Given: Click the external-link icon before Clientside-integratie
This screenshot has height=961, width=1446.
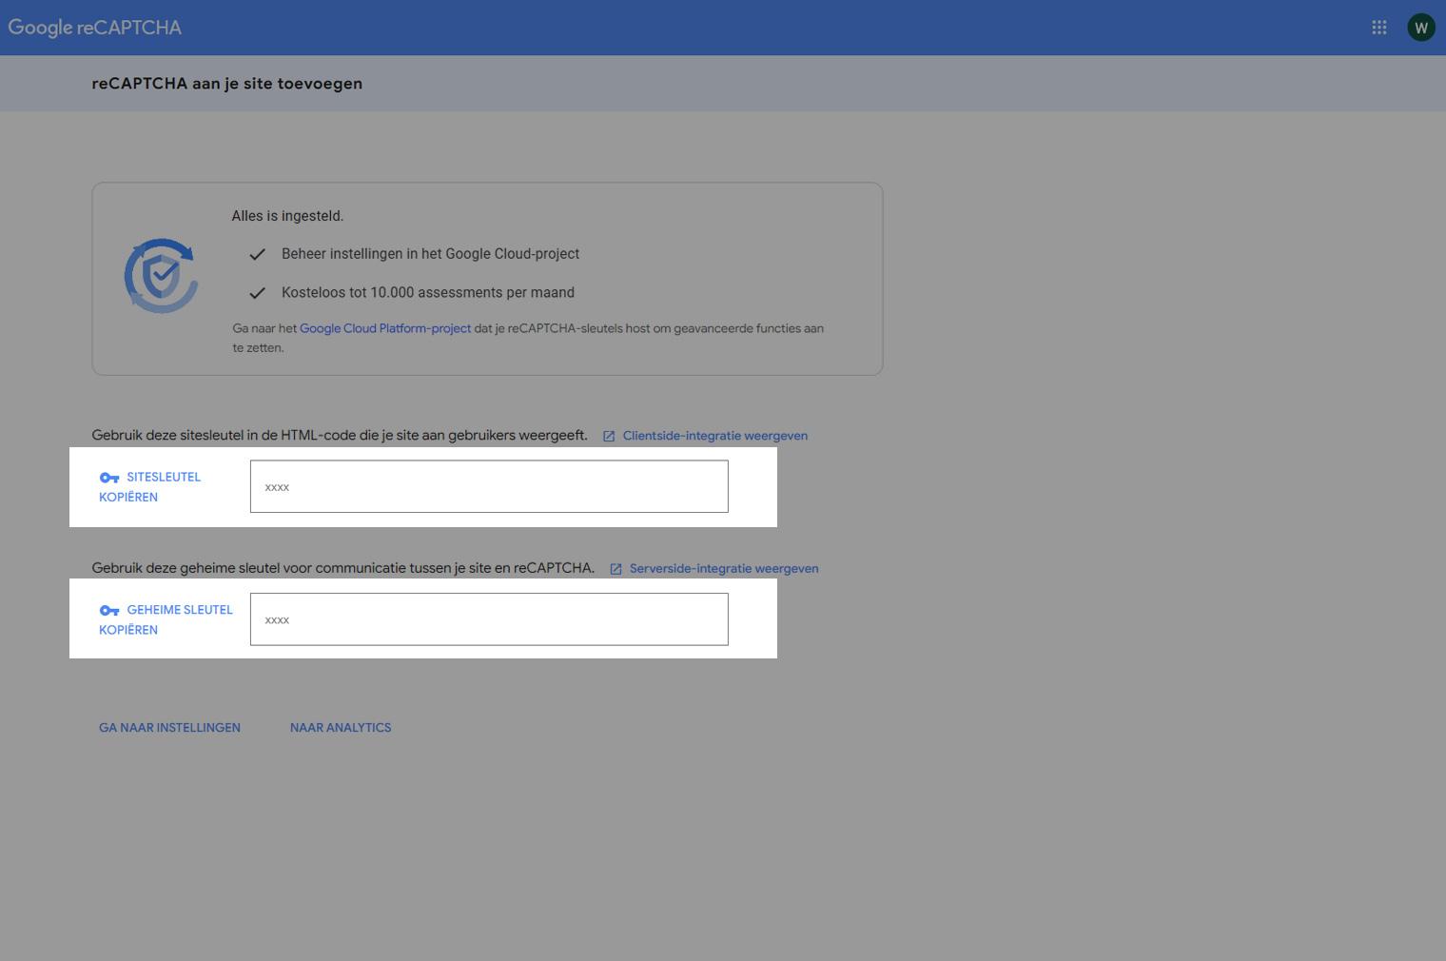Looking at the screenshot, I should coord(609,437).
